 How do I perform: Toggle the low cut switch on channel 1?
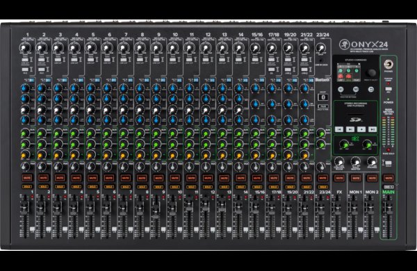tap(25, 60)
